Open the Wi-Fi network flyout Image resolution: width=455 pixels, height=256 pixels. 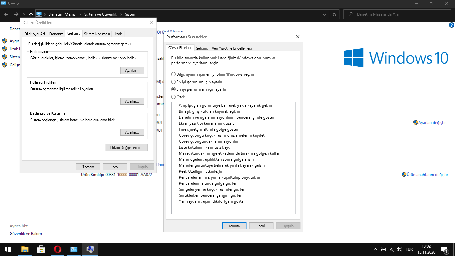click(x=392, y=249)
